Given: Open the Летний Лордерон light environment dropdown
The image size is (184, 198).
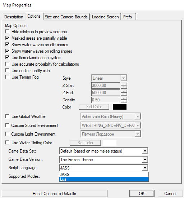Looking at the screenshot, I should coord(111,134).
